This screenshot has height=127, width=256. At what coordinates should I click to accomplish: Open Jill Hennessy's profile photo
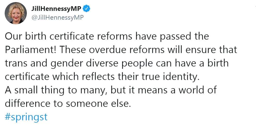(x=16, y=13)
